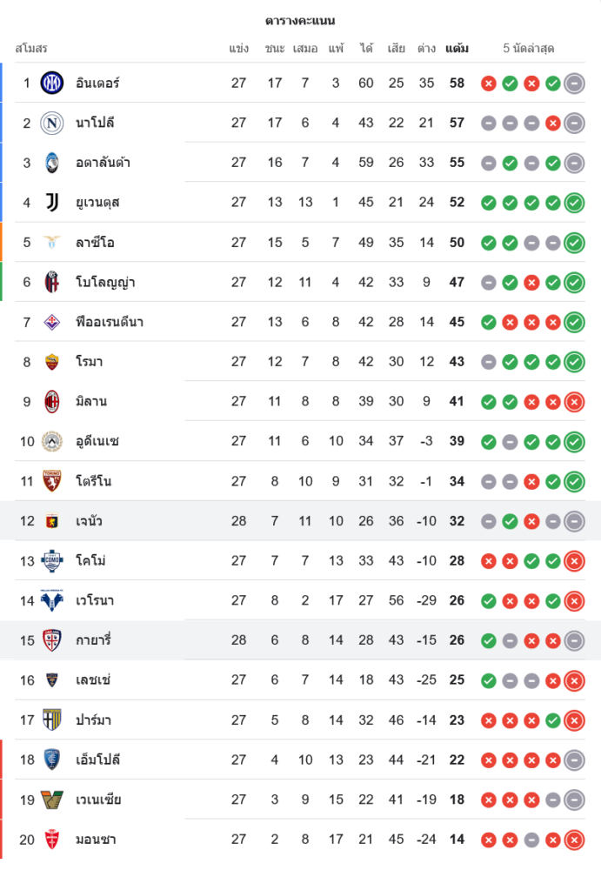
Task: Click the ตารางคะแนน table title
Action: 300,21
